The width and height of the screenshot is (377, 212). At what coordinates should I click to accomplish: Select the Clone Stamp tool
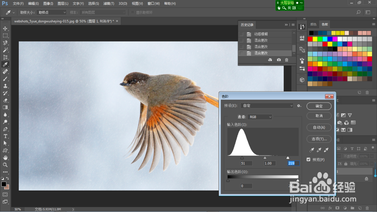tap(5, 86)
